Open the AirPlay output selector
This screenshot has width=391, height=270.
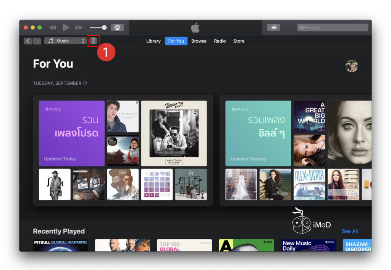click(117, 27)
